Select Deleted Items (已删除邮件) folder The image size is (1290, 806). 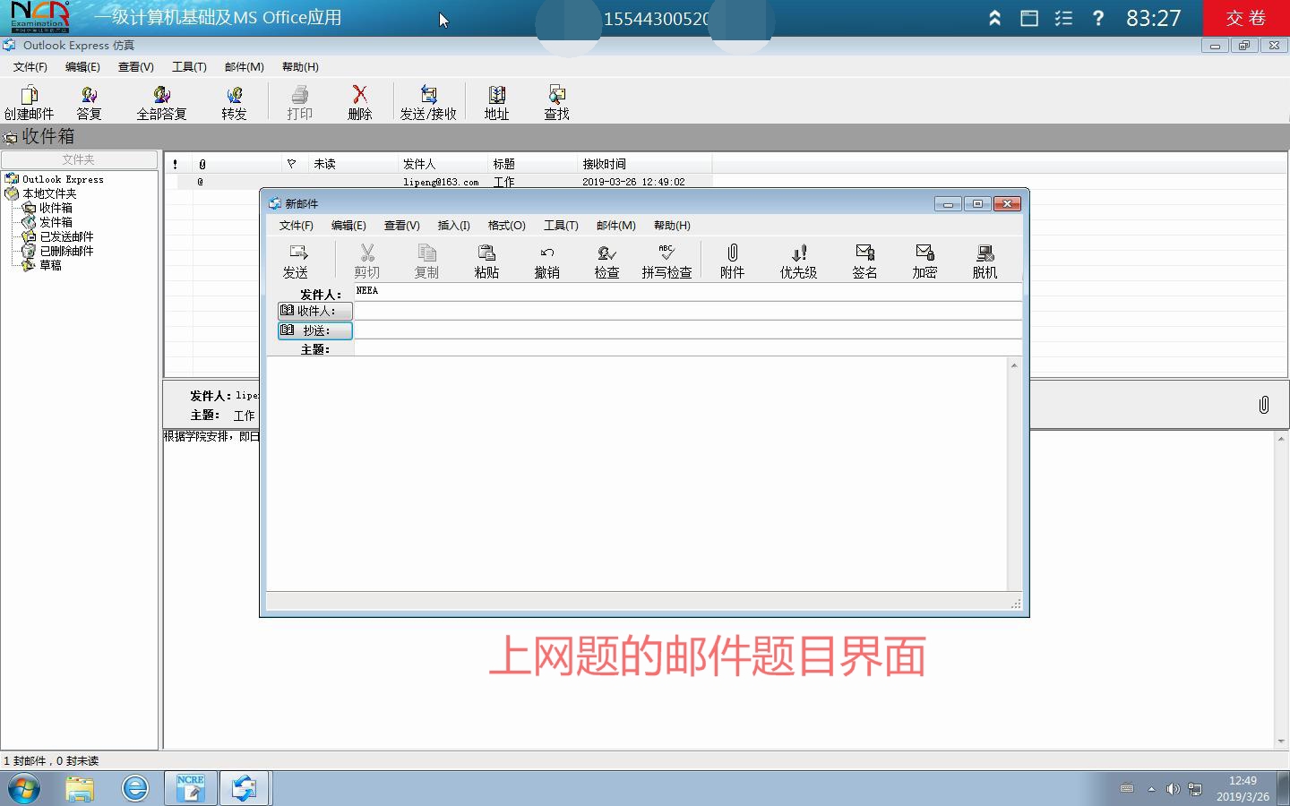click(x=66, y=251)
